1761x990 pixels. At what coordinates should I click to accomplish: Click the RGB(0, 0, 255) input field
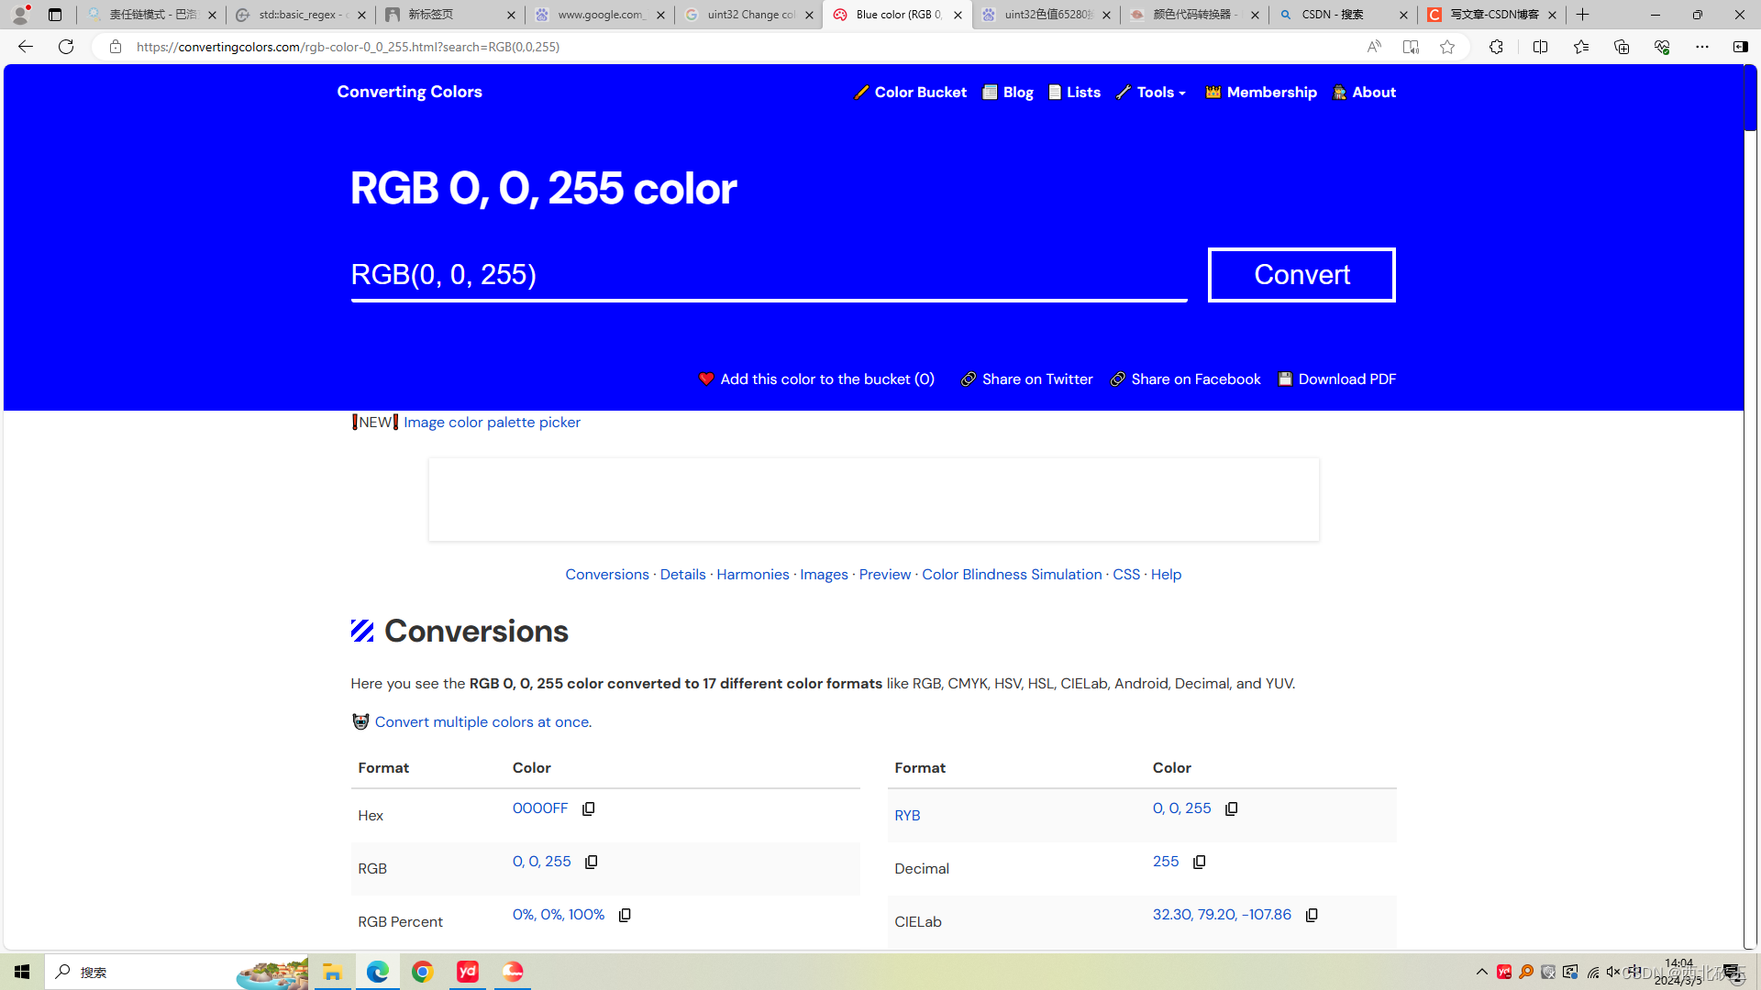pos(768,275)
